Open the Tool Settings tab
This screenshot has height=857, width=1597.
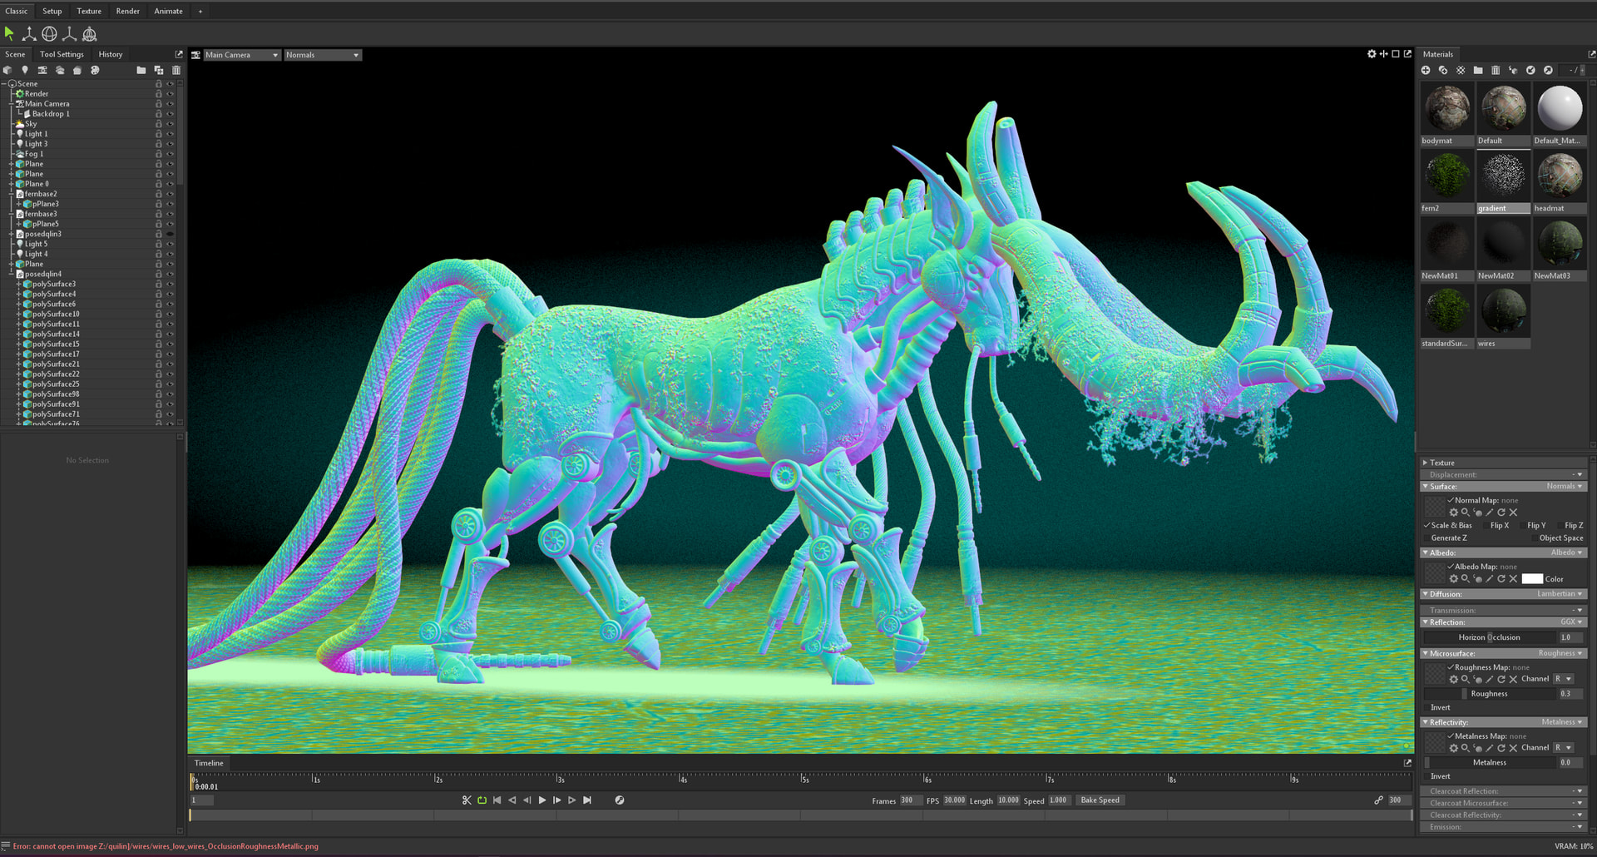[62, 54]
